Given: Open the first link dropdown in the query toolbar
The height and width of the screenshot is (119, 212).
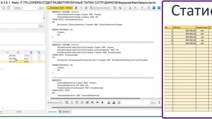Looking at the screenshot, I should pyautogui.click(x=136, y=8).
